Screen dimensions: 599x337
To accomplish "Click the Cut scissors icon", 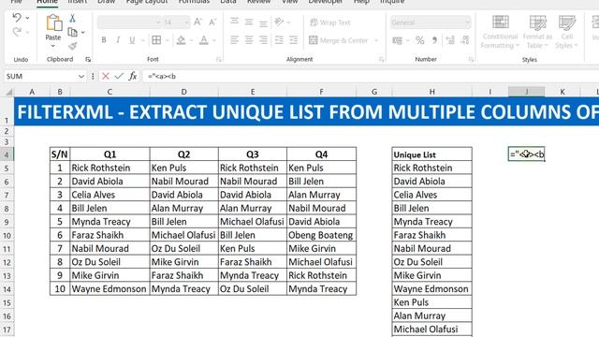I will point(73,19).
